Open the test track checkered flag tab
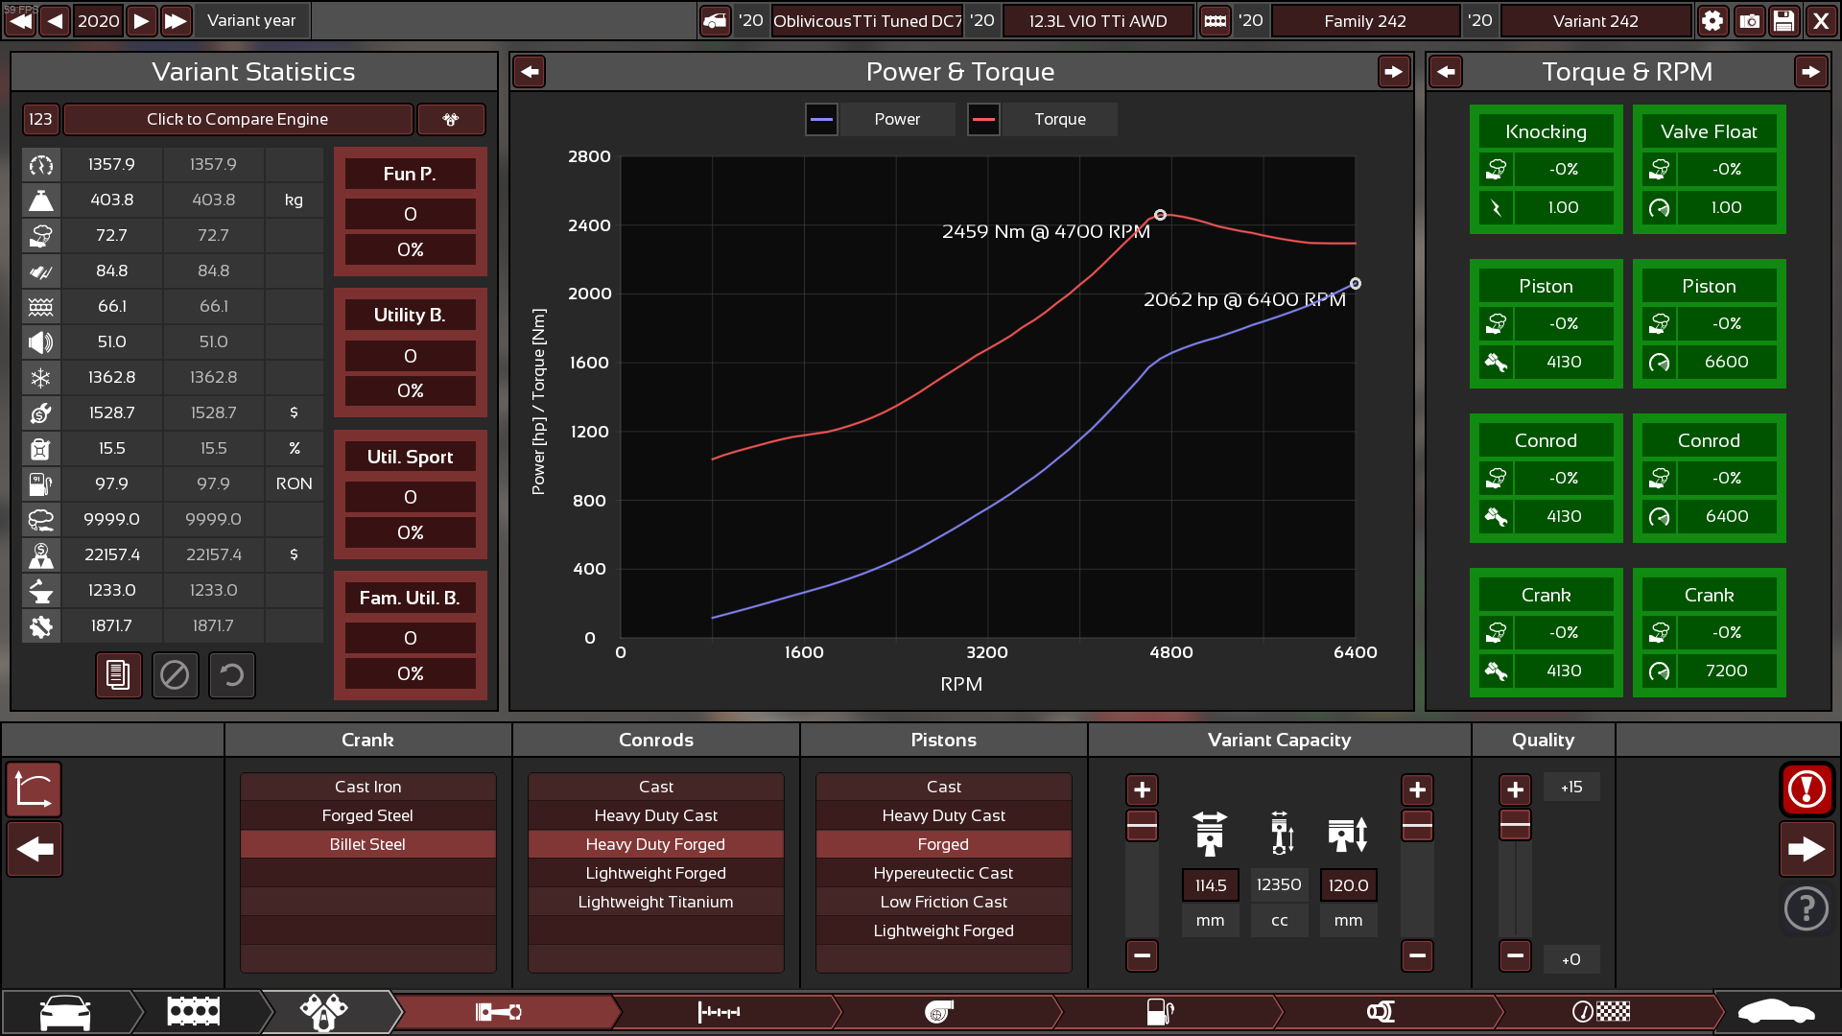This screenshot has width=1842, height=1036. pos(1601,1012)
